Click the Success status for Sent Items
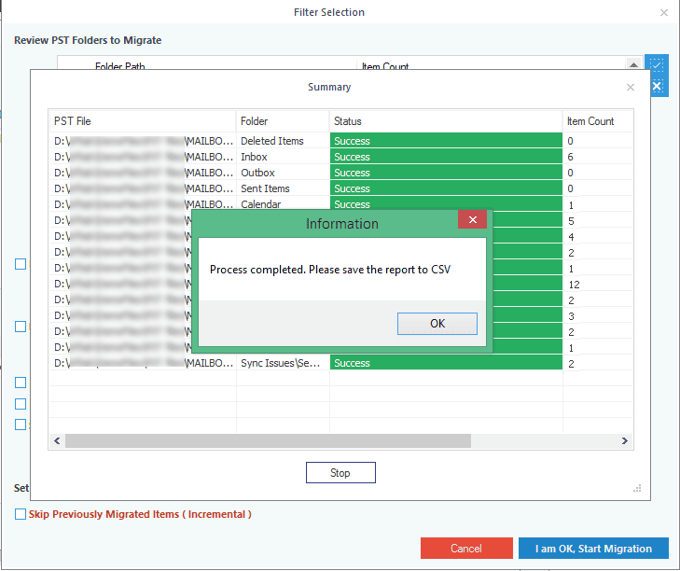This screenshot has height=571, width=680. [446, 188]
